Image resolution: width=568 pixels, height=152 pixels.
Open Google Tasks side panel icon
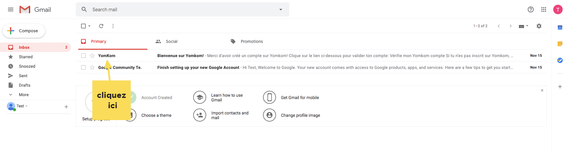tap(560, 60)
